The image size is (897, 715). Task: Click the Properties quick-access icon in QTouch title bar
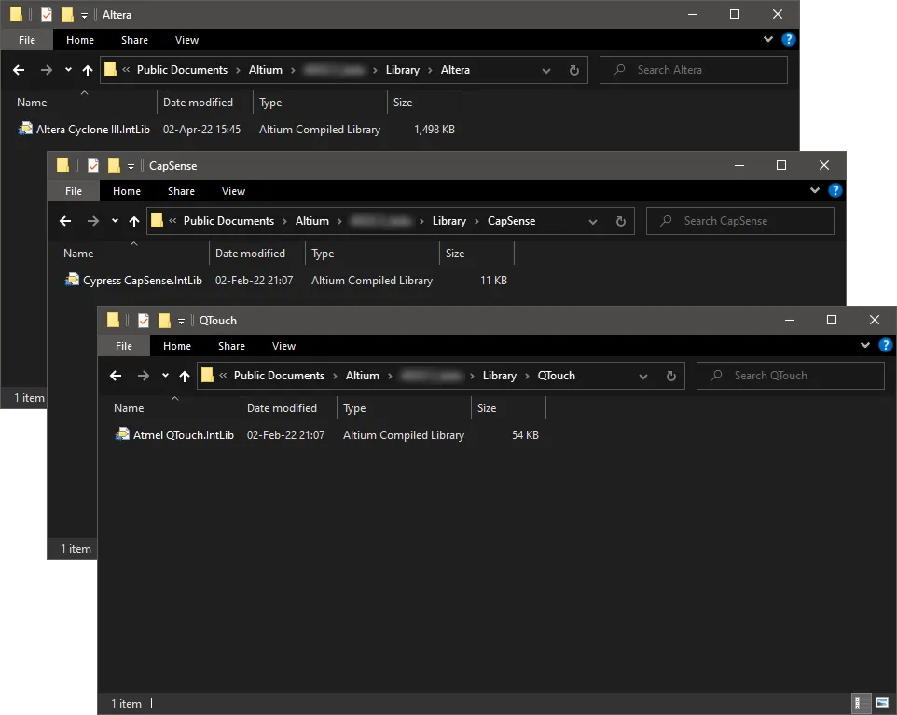pyautogui.click(x=144, y=321)
